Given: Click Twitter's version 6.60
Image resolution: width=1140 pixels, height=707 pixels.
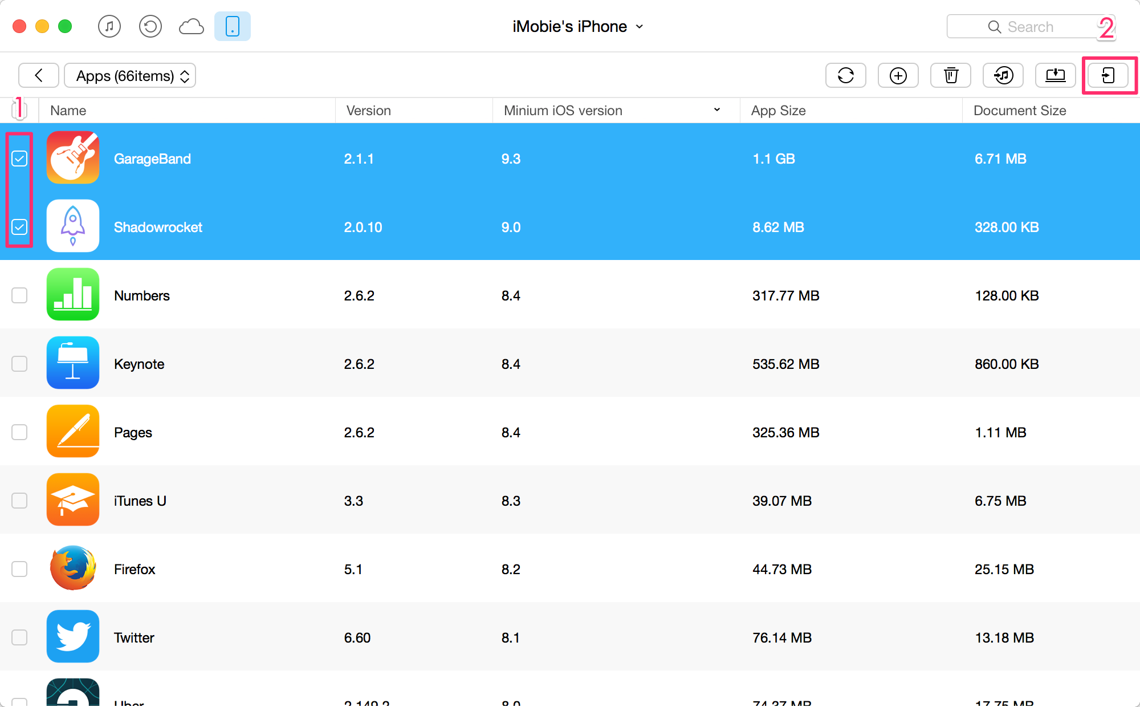Looking at the screenshot, I should (357, 637).
